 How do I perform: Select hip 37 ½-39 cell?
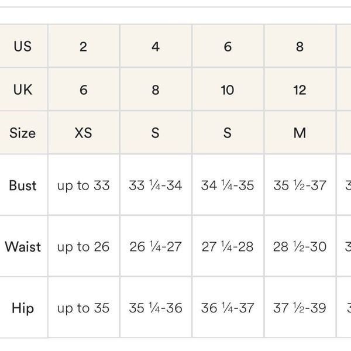tap(300, 307)
